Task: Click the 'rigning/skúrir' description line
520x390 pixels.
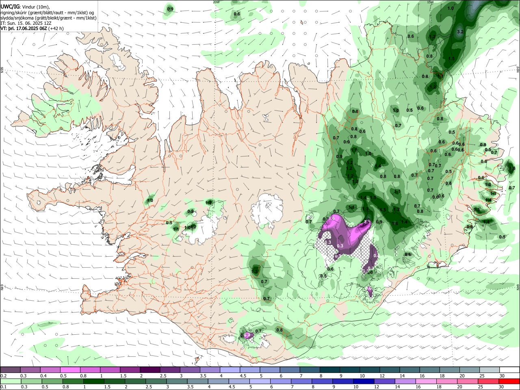Action: pyautogui.click(x=47, y=13)
